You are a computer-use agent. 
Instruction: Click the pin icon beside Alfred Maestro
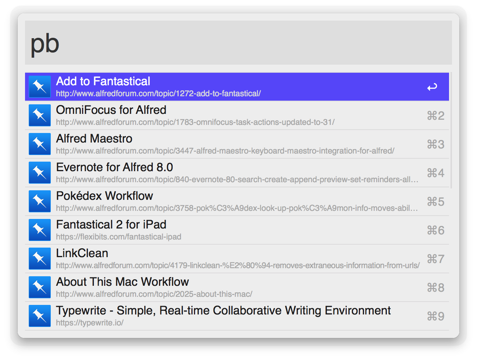pos(40,144)
